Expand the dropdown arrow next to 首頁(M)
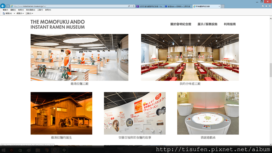Image resolution: width=272 pixels, height=153 pixels. point(14,13)
